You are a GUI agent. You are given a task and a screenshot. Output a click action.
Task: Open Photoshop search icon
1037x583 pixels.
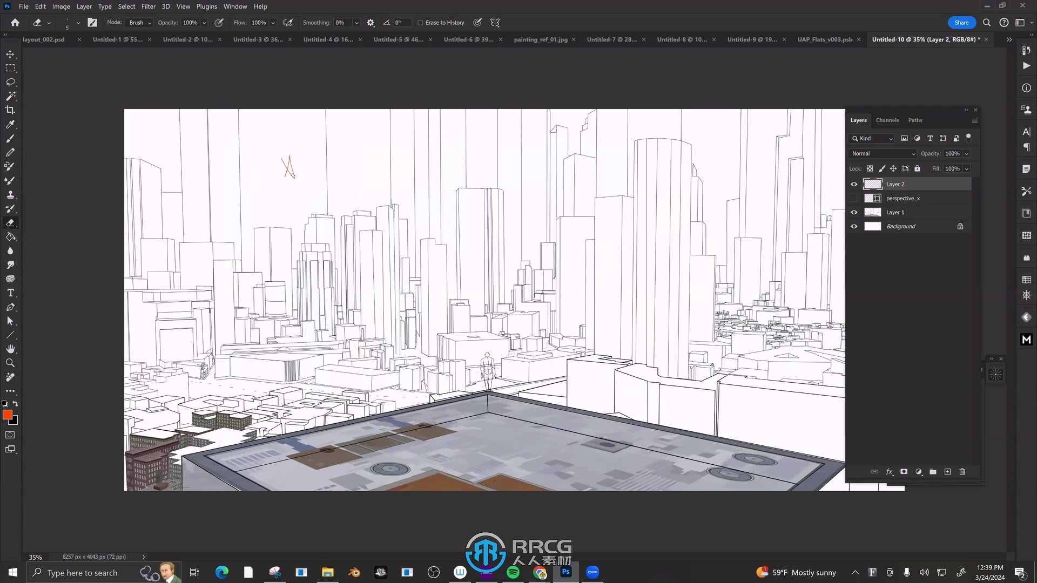point(987,23)
